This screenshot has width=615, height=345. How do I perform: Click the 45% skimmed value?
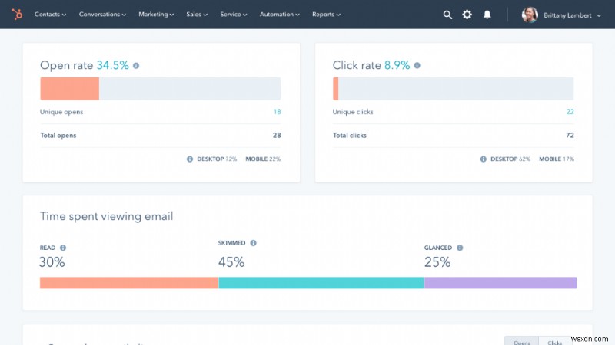pyautogui.click(x=231, y=261)
